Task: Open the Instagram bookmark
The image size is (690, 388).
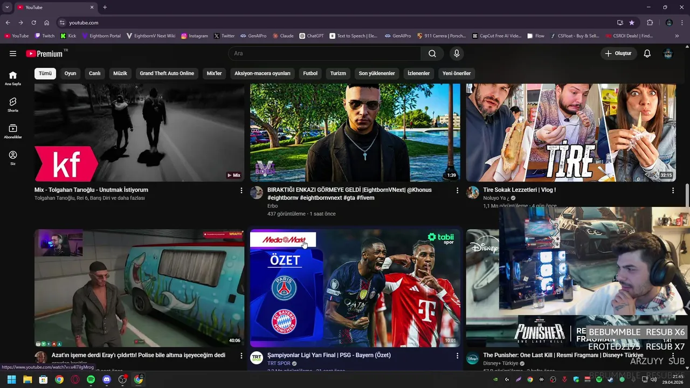Action: click(195, 36)
